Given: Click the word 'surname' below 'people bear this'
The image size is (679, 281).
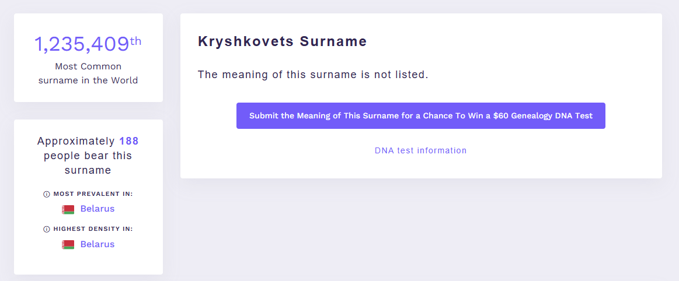Looking at the screenshot, I should pos(88,170).
